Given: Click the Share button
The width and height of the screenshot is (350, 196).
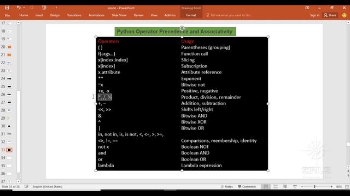Looking at the screenshot, I should 330,15.
